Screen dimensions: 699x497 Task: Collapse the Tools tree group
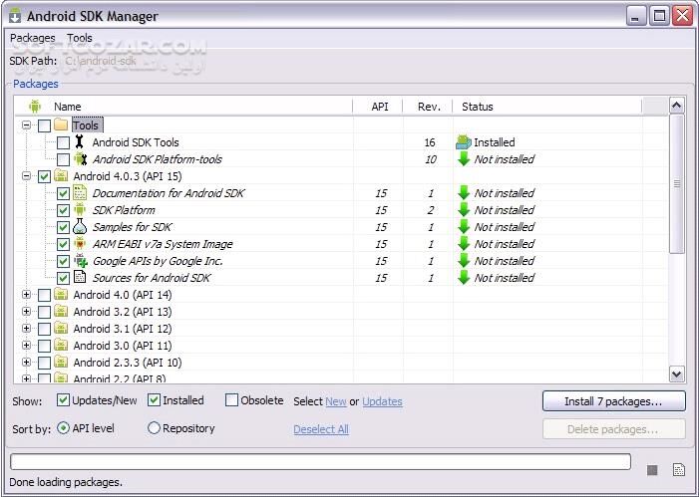[26, 125]
